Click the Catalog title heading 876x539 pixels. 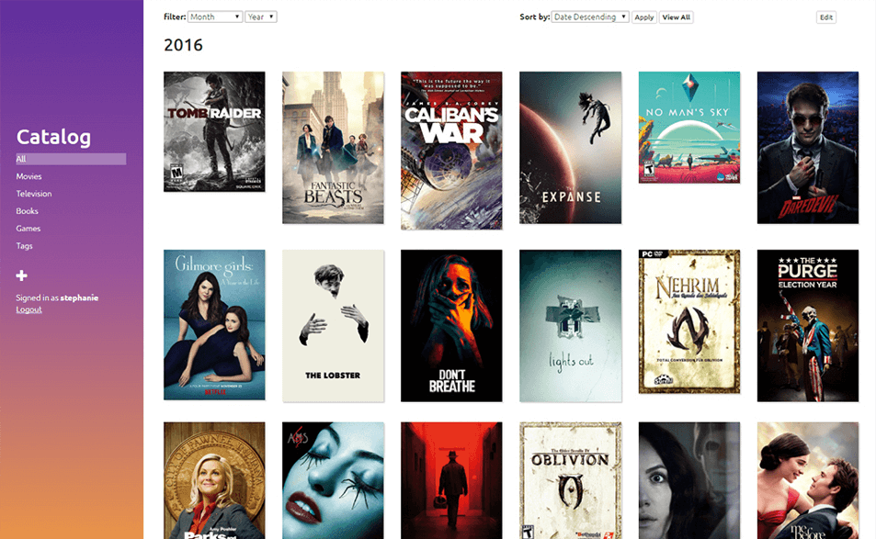(53, 137)
